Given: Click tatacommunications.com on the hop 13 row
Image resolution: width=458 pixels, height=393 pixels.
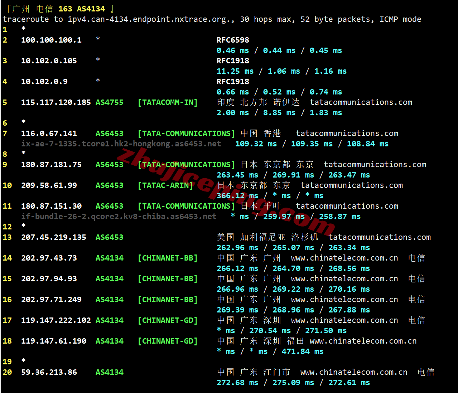Looking at the screenshot, I should pos(380,237).
